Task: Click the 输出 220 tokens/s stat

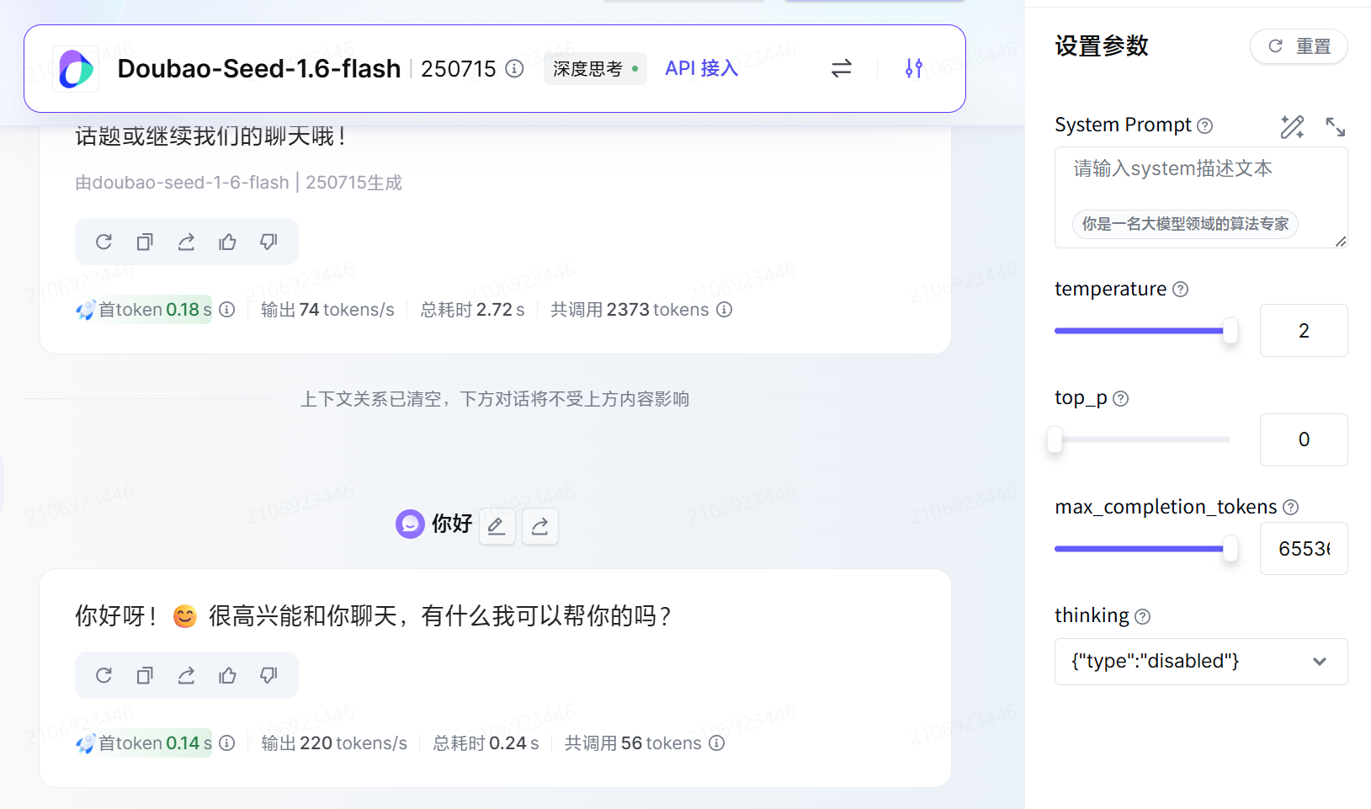Action: (x=334, y=743)
